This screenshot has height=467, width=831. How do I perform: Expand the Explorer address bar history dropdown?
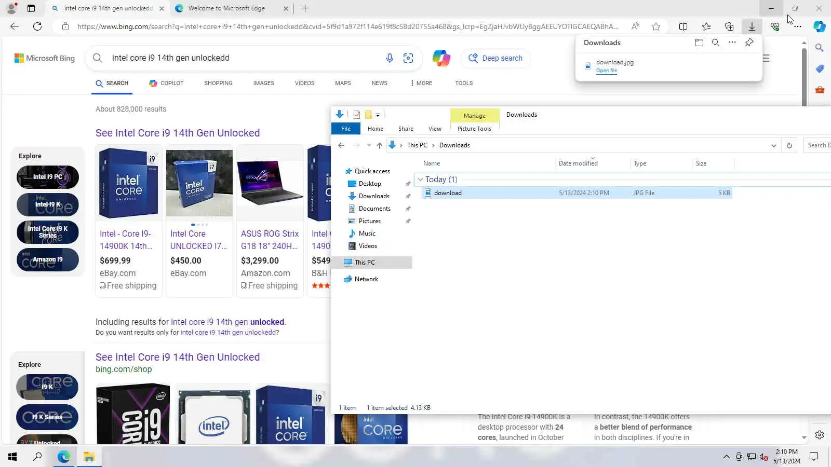coord(774,145)
